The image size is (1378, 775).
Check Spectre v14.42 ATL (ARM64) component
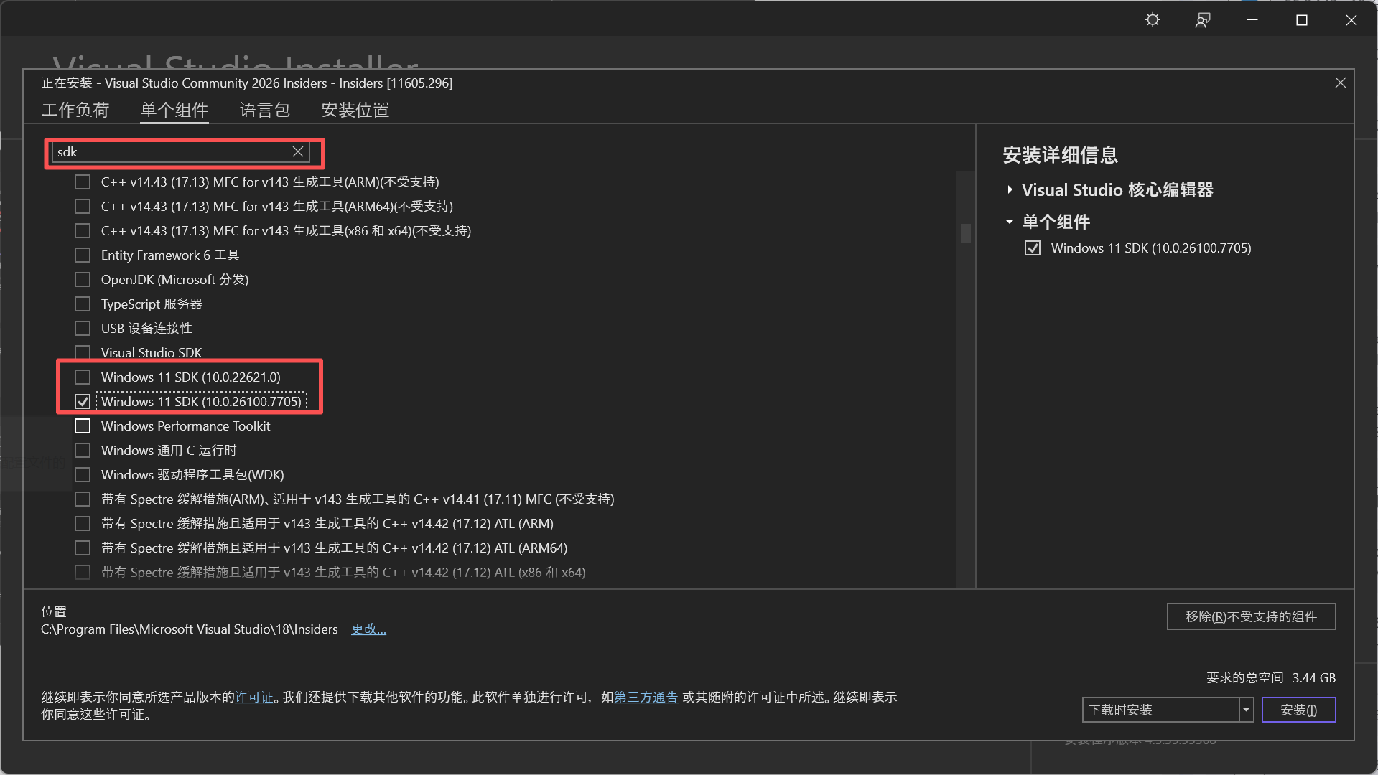click(x=83, y=548)
